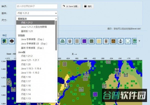Click the purple portal marker on the map
Image resolution: width=150 pixels, height=105 pixels.
tap(95, 94)
